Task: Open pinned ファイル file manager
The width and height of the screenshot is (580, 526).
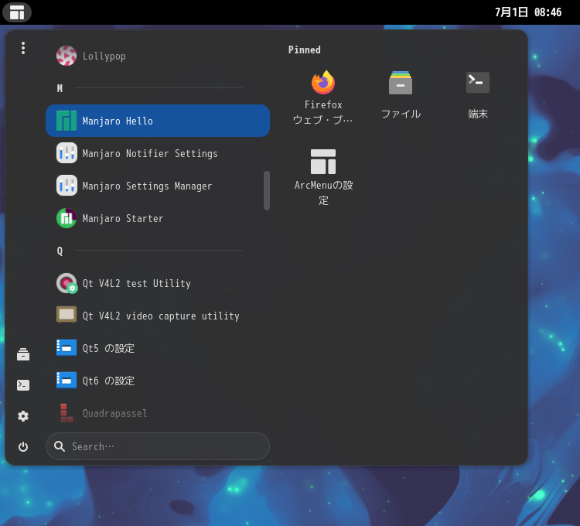Action: click(401, 94)
